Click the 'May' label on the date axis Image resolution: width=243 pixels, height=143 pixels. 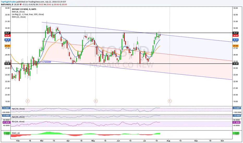tap(93, 141)
